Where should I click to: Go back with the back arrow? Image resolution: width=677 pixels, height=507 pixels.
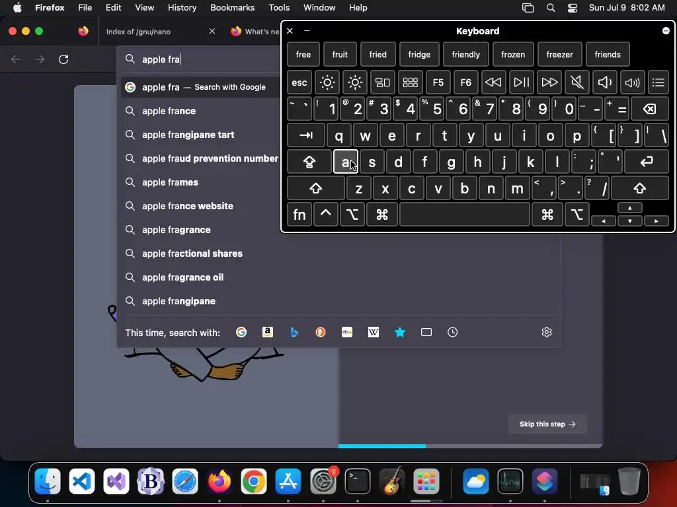pyautogui.click(x=16, y=59)
